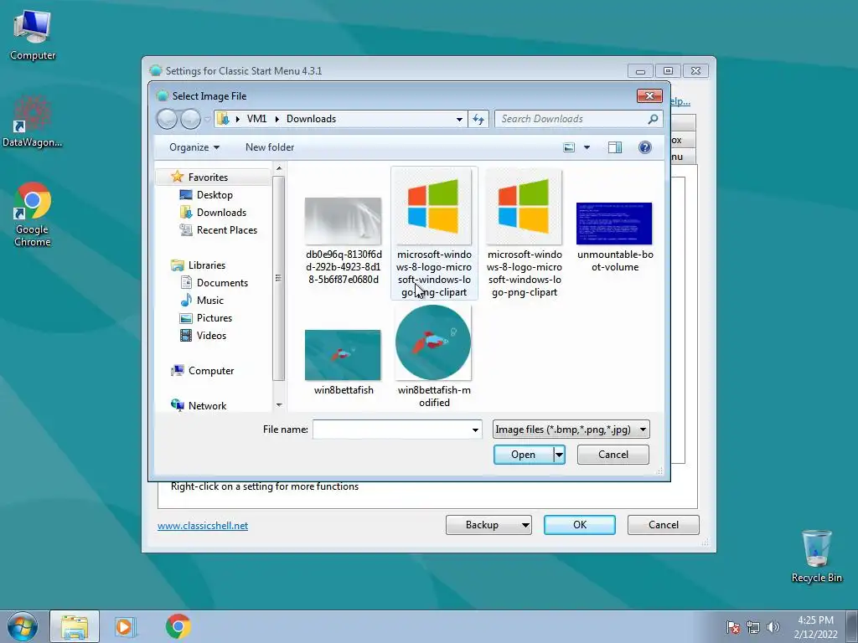Open the www.classicshell.net link
The image size is (858, 643).
203,526
